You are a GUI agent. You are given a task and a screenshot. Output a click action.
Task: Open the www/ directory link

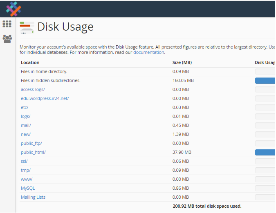point(27,179)
